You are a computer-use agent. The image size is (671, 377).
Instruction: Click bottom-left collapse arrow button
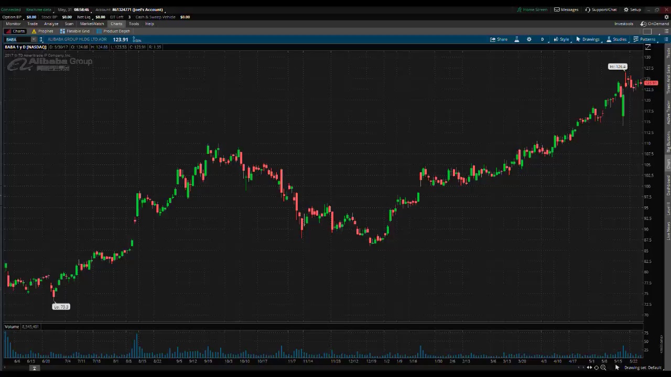click(x=34, y=368)
